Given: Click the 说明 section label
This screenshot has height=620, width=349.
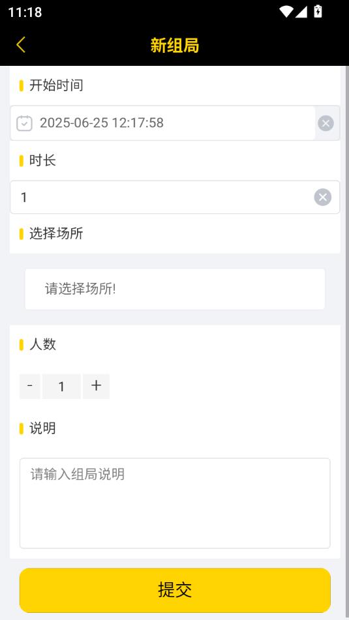Looking at the screenshot, I should tap(43, 428).
